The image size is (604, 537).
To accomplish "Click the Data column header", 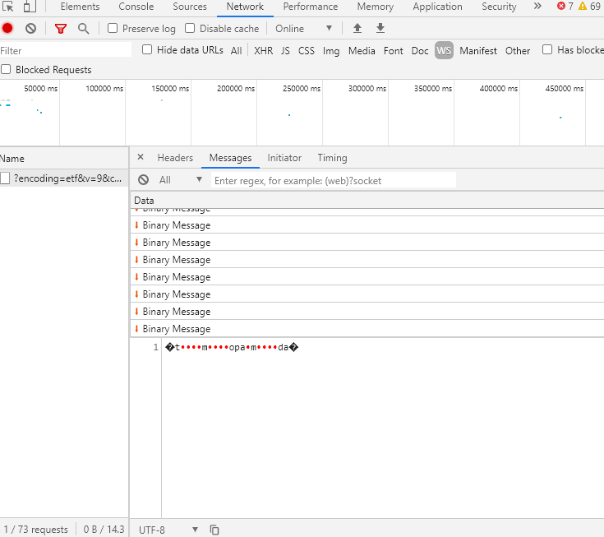I will [x=367, y=201].
